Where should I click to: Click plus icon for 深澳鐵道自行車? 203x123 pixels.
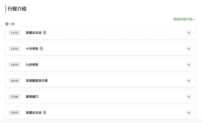tap(189, 80)
